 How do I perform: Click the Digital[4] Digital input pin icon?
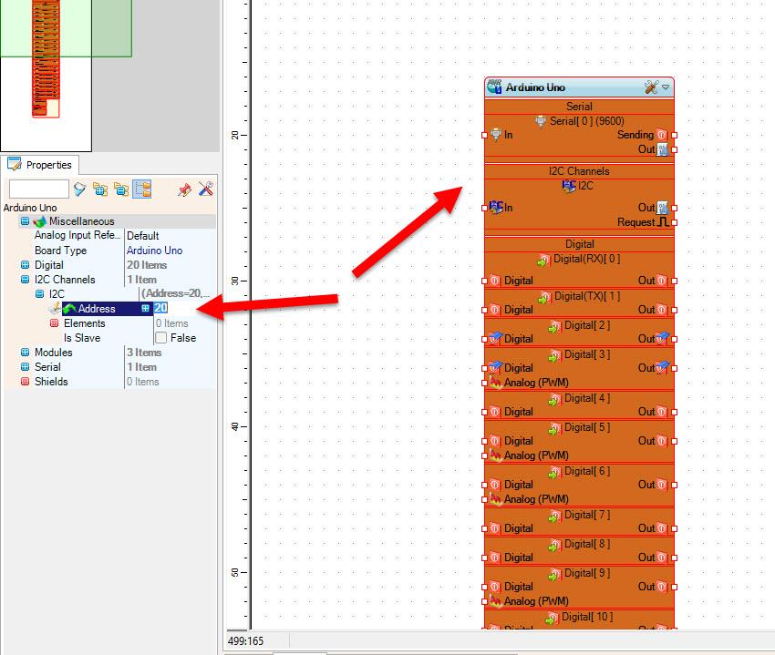pyautogui.click(x=495, y=412)
